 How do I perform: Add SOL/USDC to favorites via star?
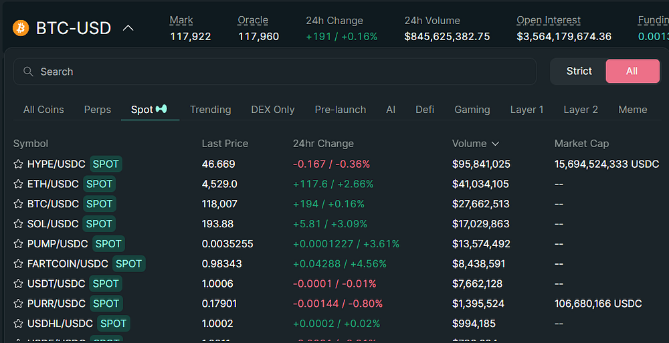tap(18, 224)
